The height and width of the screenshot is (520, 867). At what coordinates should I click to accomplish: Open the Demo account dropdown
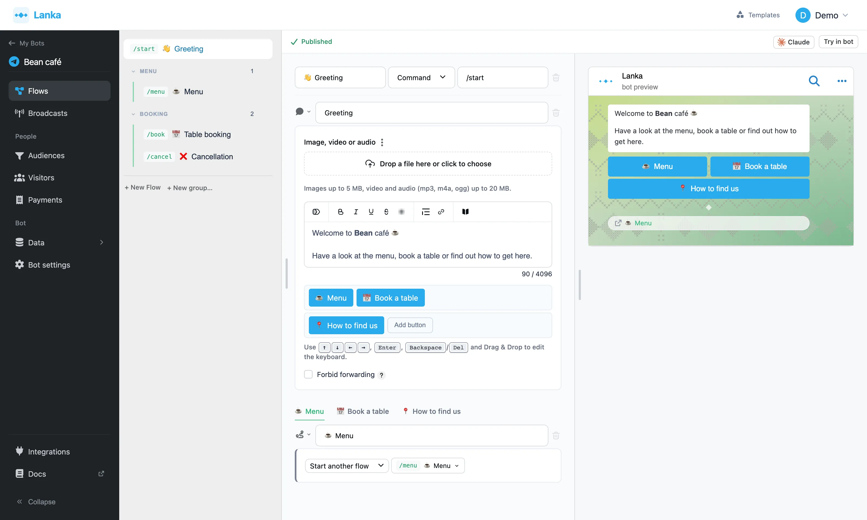[821, 15]
